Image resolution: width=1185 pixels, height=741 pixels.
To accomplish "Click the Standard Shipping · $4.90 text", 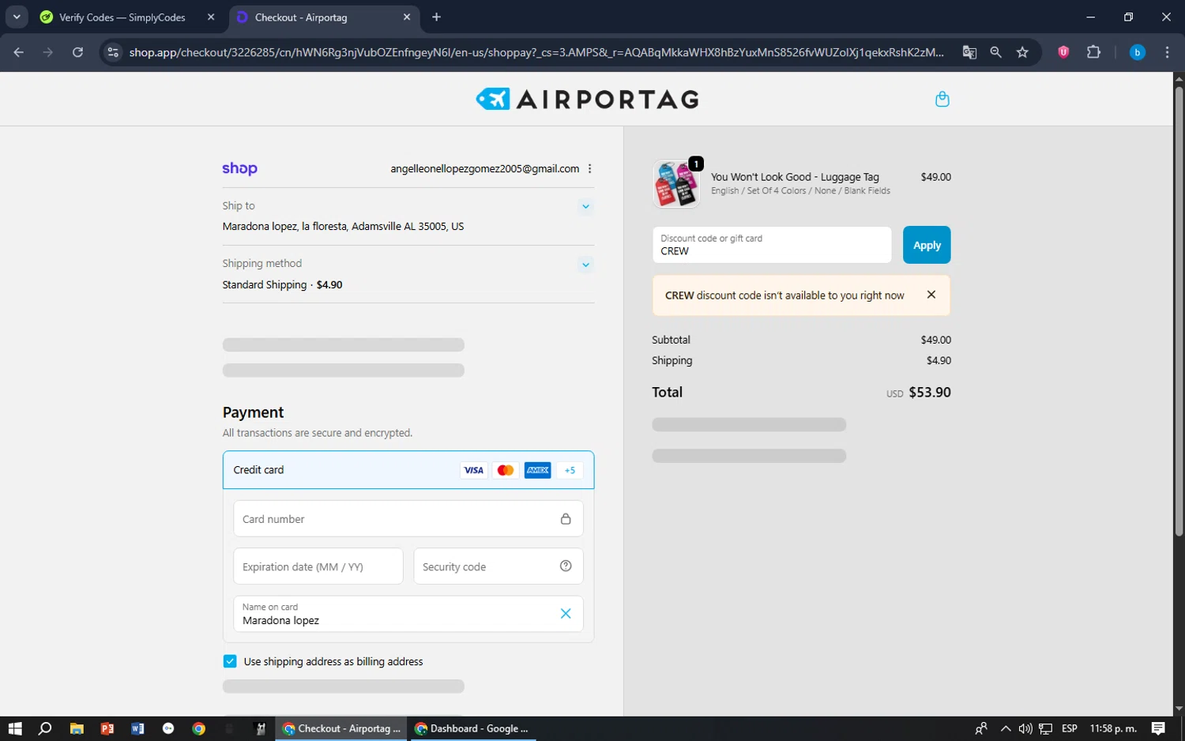I will point(282,284).
